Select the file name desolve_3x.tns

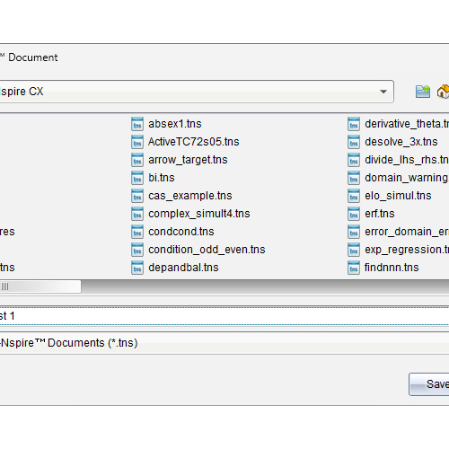coord(401,142)
